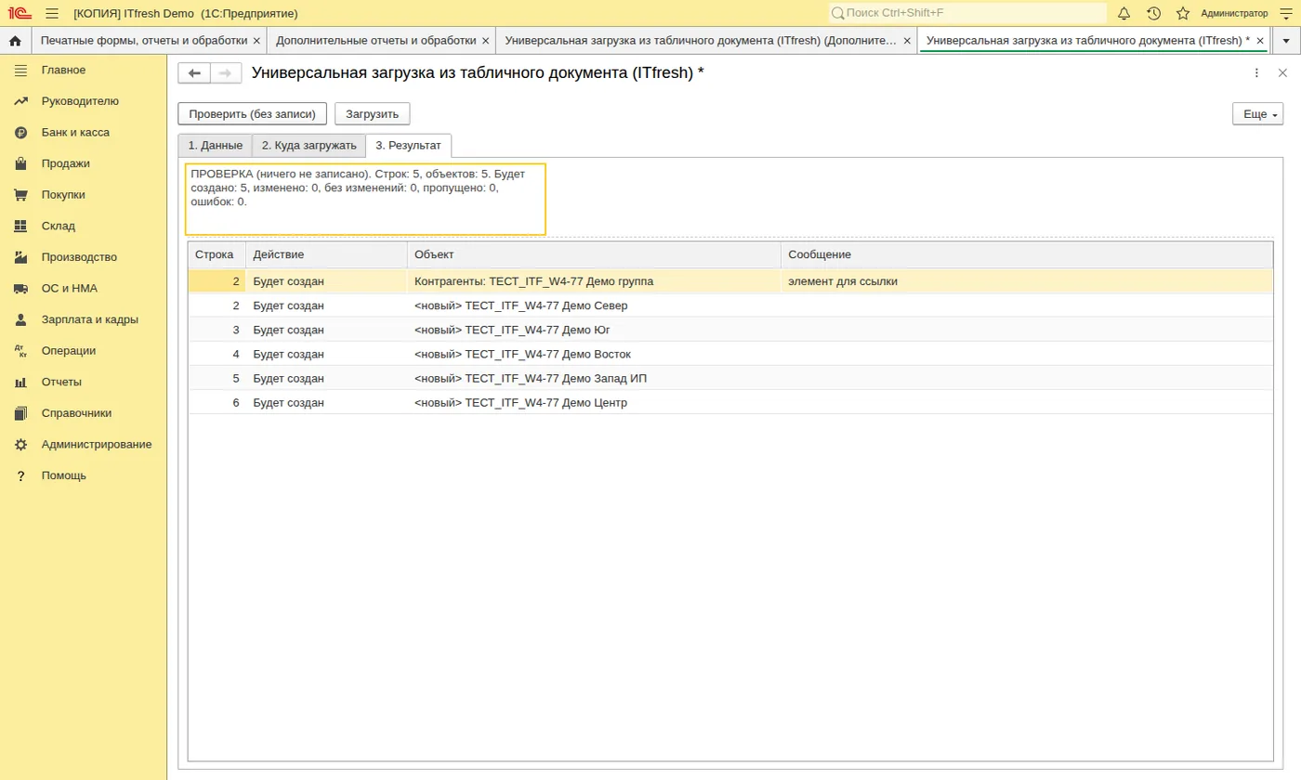Image resolution: width=1301 pixels, height=780 pixels.
Task: Click the Загрузить button
Action: coord(373,114)
